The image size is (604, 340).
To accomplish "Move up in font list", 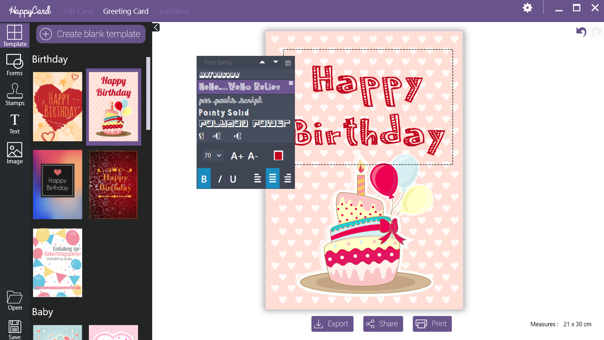I will point(262,62).
